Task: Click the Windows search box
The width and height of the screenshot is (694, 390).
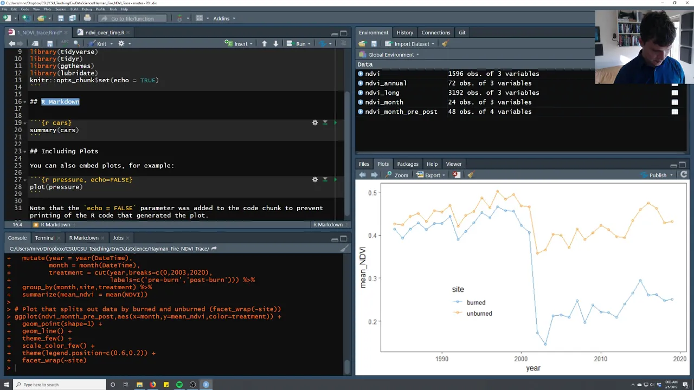Action: click(60, 385)
